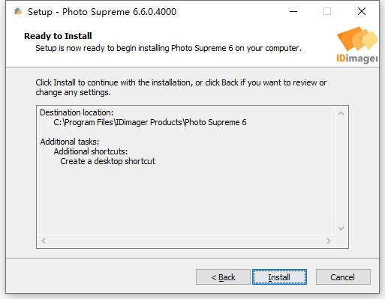Click the summary box scroll up arrow

[x=341, y=114]
